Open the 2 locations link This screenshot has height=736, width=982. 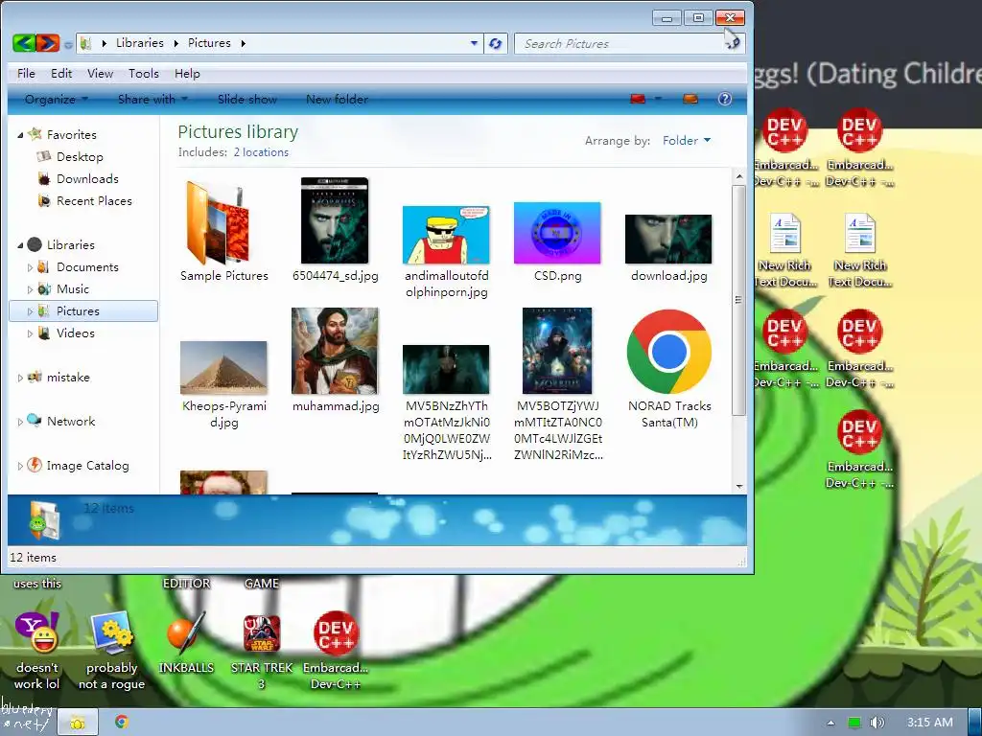(x=261, y=152)
